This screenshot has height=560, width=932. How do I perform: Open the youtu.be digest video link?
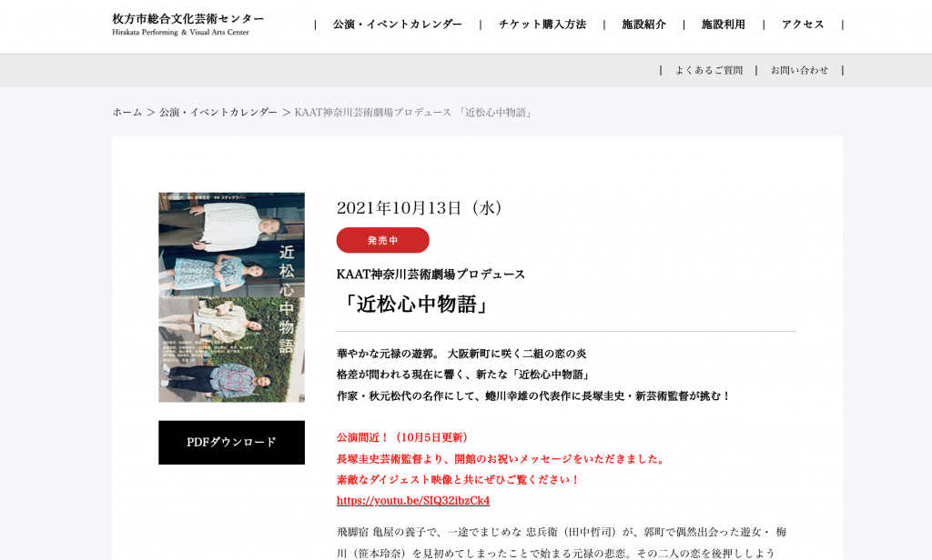[413, 500]
